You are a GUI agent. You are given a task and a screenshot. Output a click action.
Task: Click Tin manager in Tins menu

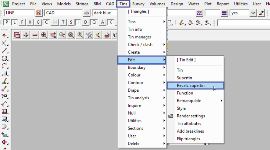pos(140,37)
